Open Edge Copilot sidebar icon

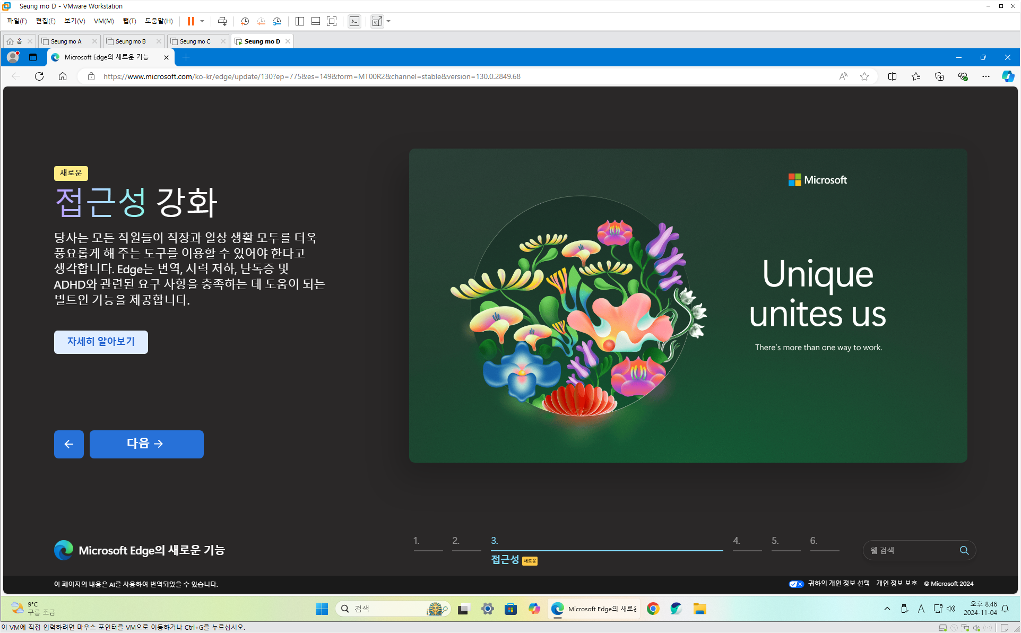pyautogui.click(x=1007, y=76)
